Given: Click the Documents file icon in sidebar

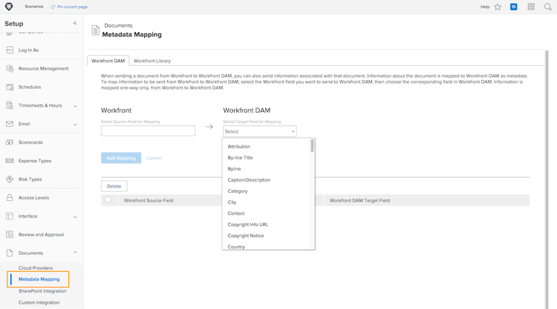Looking at the screenshot, I should [x=10, y=253].
